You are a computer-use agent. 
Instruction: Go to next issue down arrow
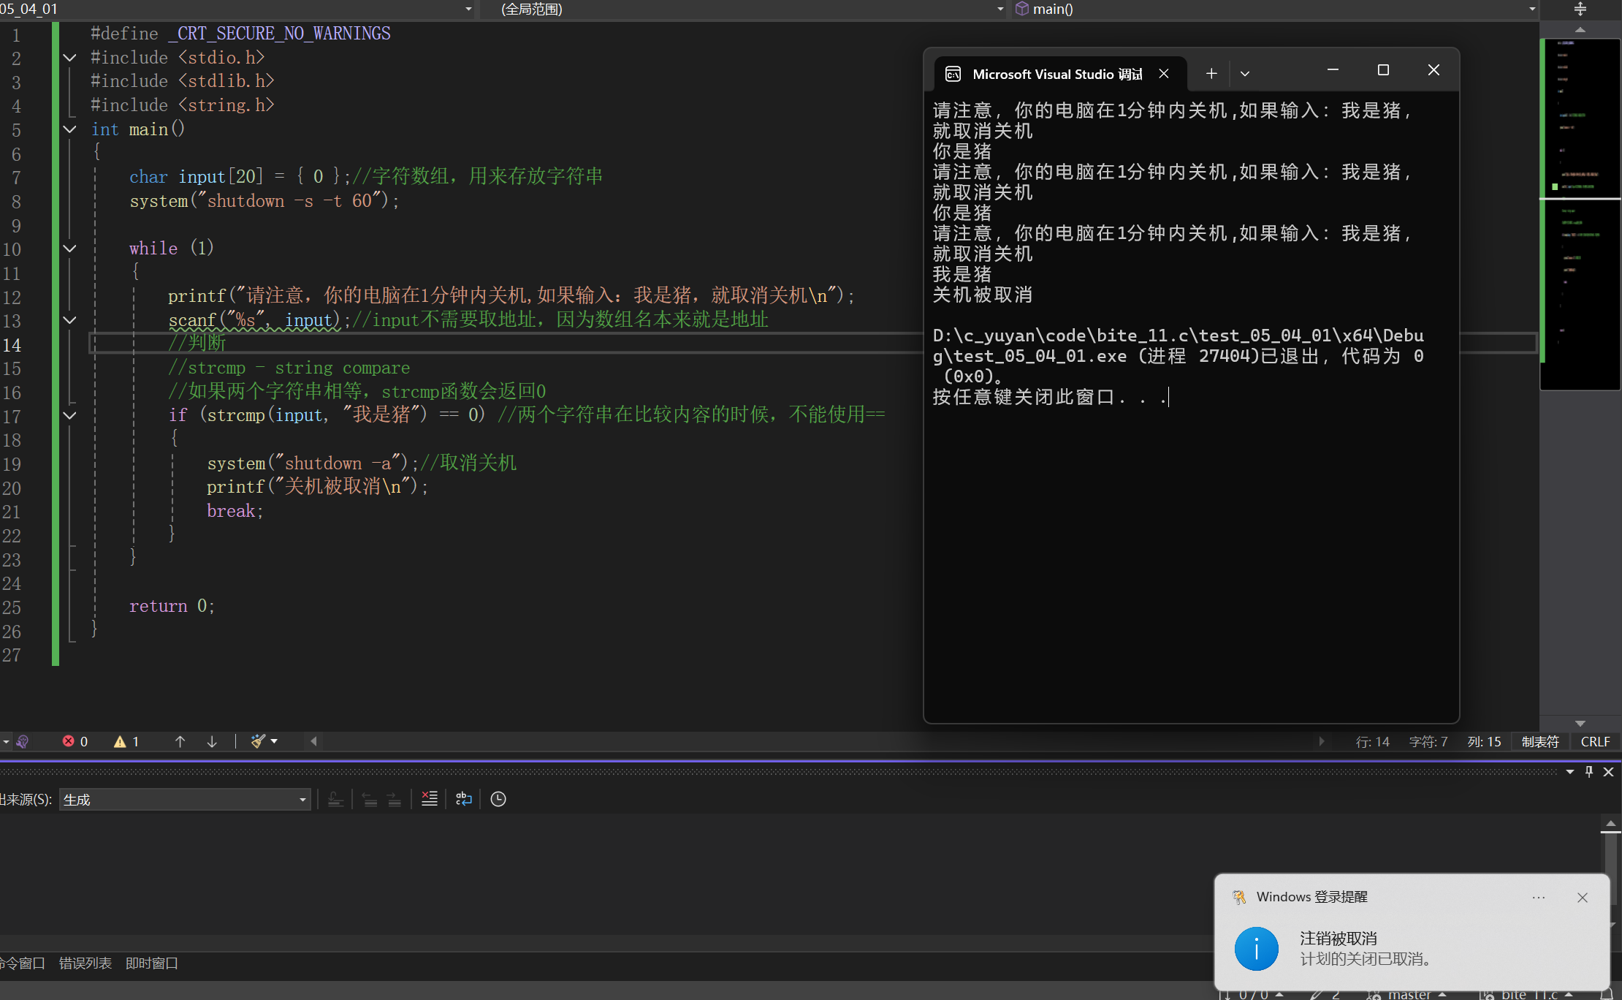click(x=212, y=741)
